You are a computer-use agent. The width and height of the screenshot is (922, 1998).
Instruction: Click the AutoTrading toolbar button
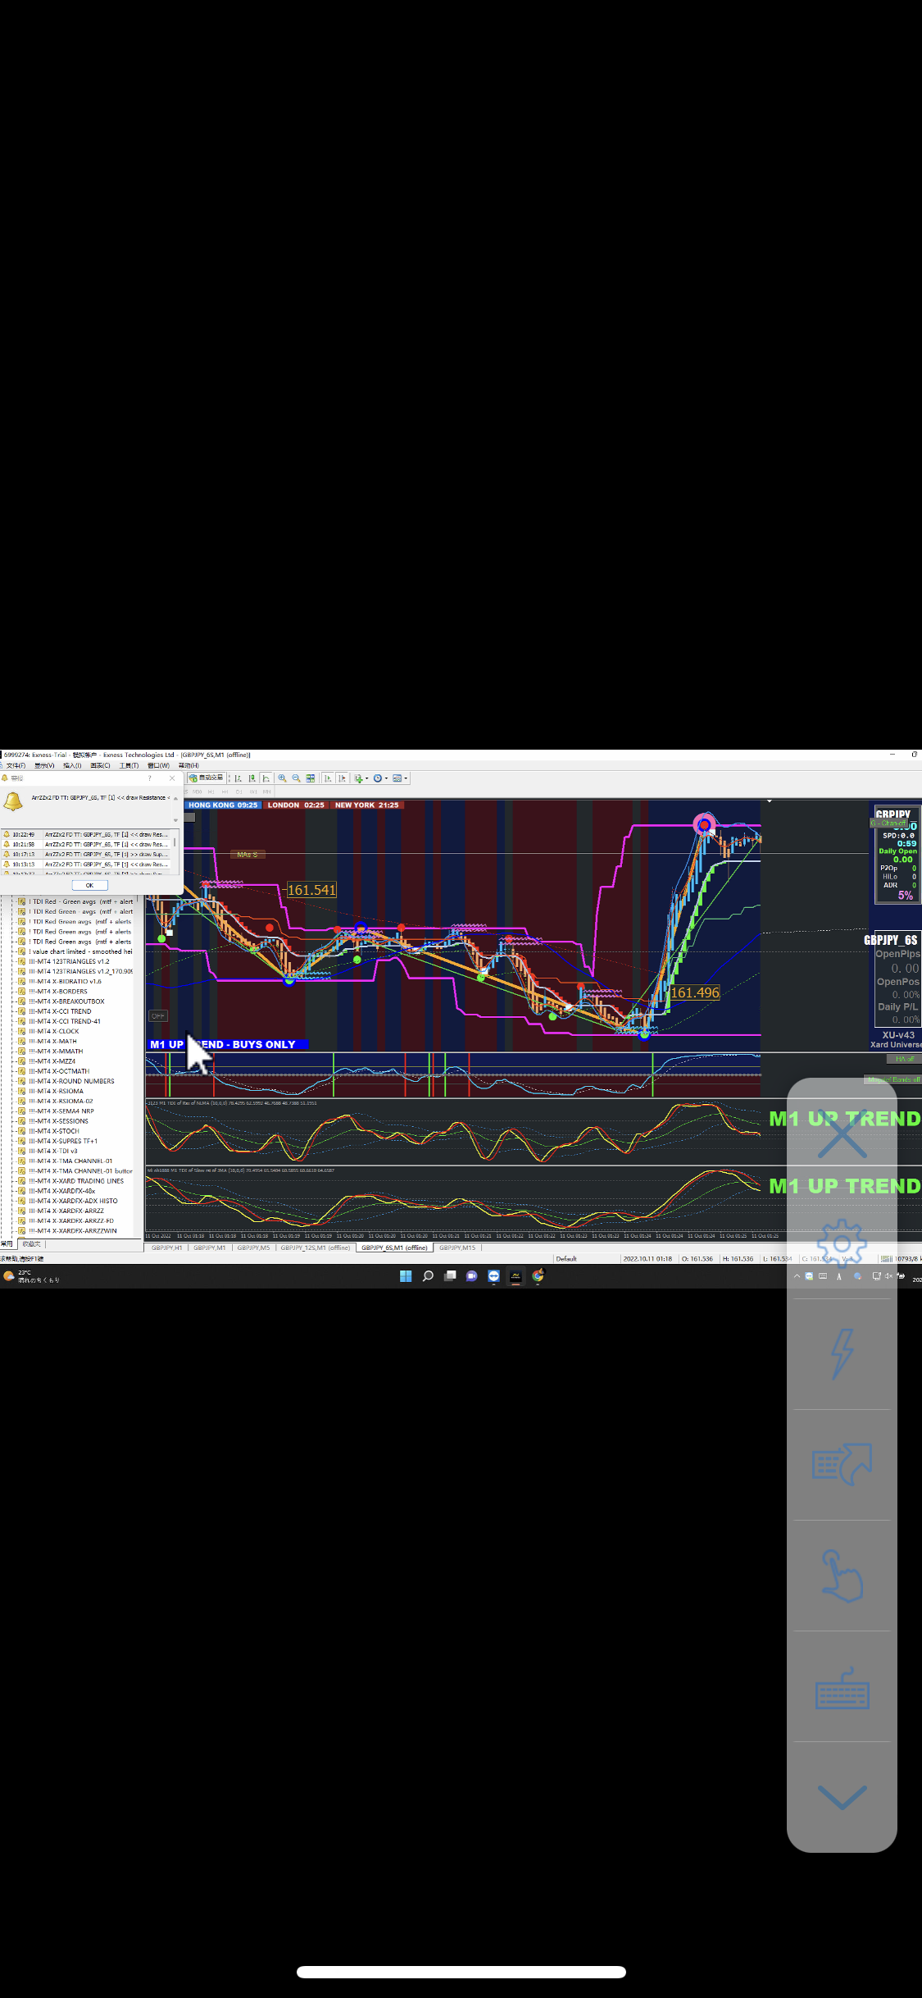pyautogui.click(x=206, y=778)
